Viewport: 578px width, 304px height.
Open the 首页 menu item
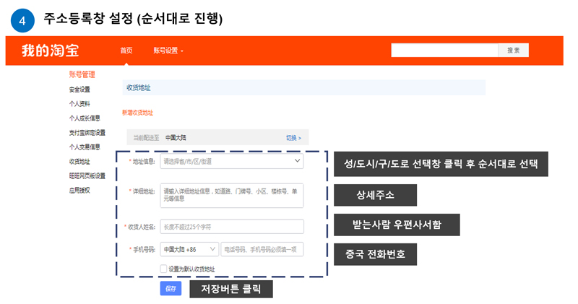[126, 51]
